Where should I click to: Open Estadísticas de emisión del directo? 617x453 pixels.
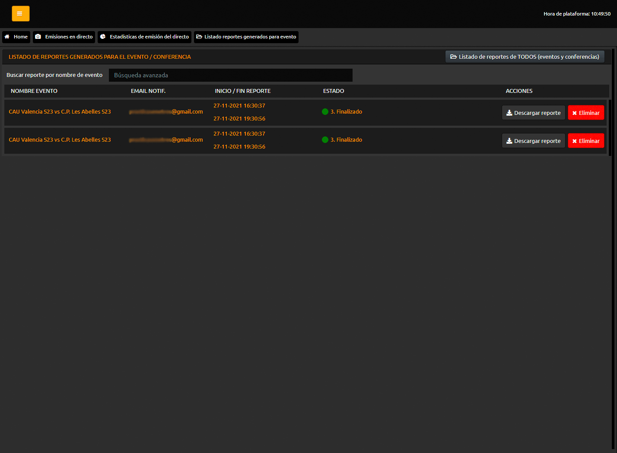(144, 37)
